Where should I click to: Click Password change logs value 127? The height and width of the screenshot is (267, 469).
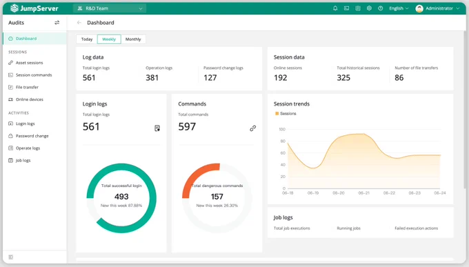tap(210, 78)
